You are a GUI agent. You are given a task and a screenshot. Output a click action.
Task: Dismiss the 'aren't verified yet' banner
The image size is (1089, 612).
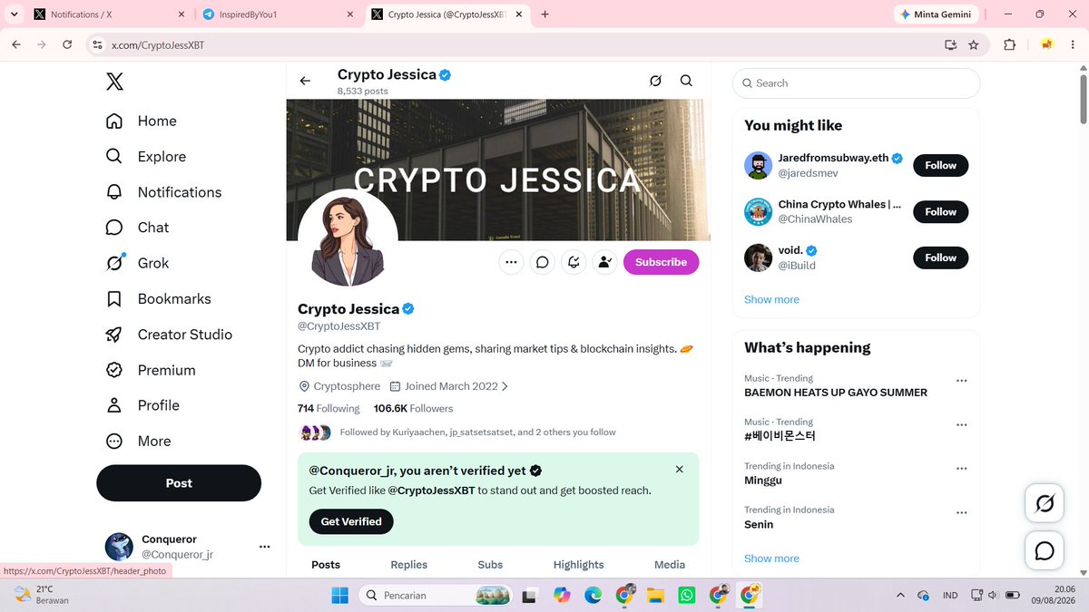pos(680,470)
